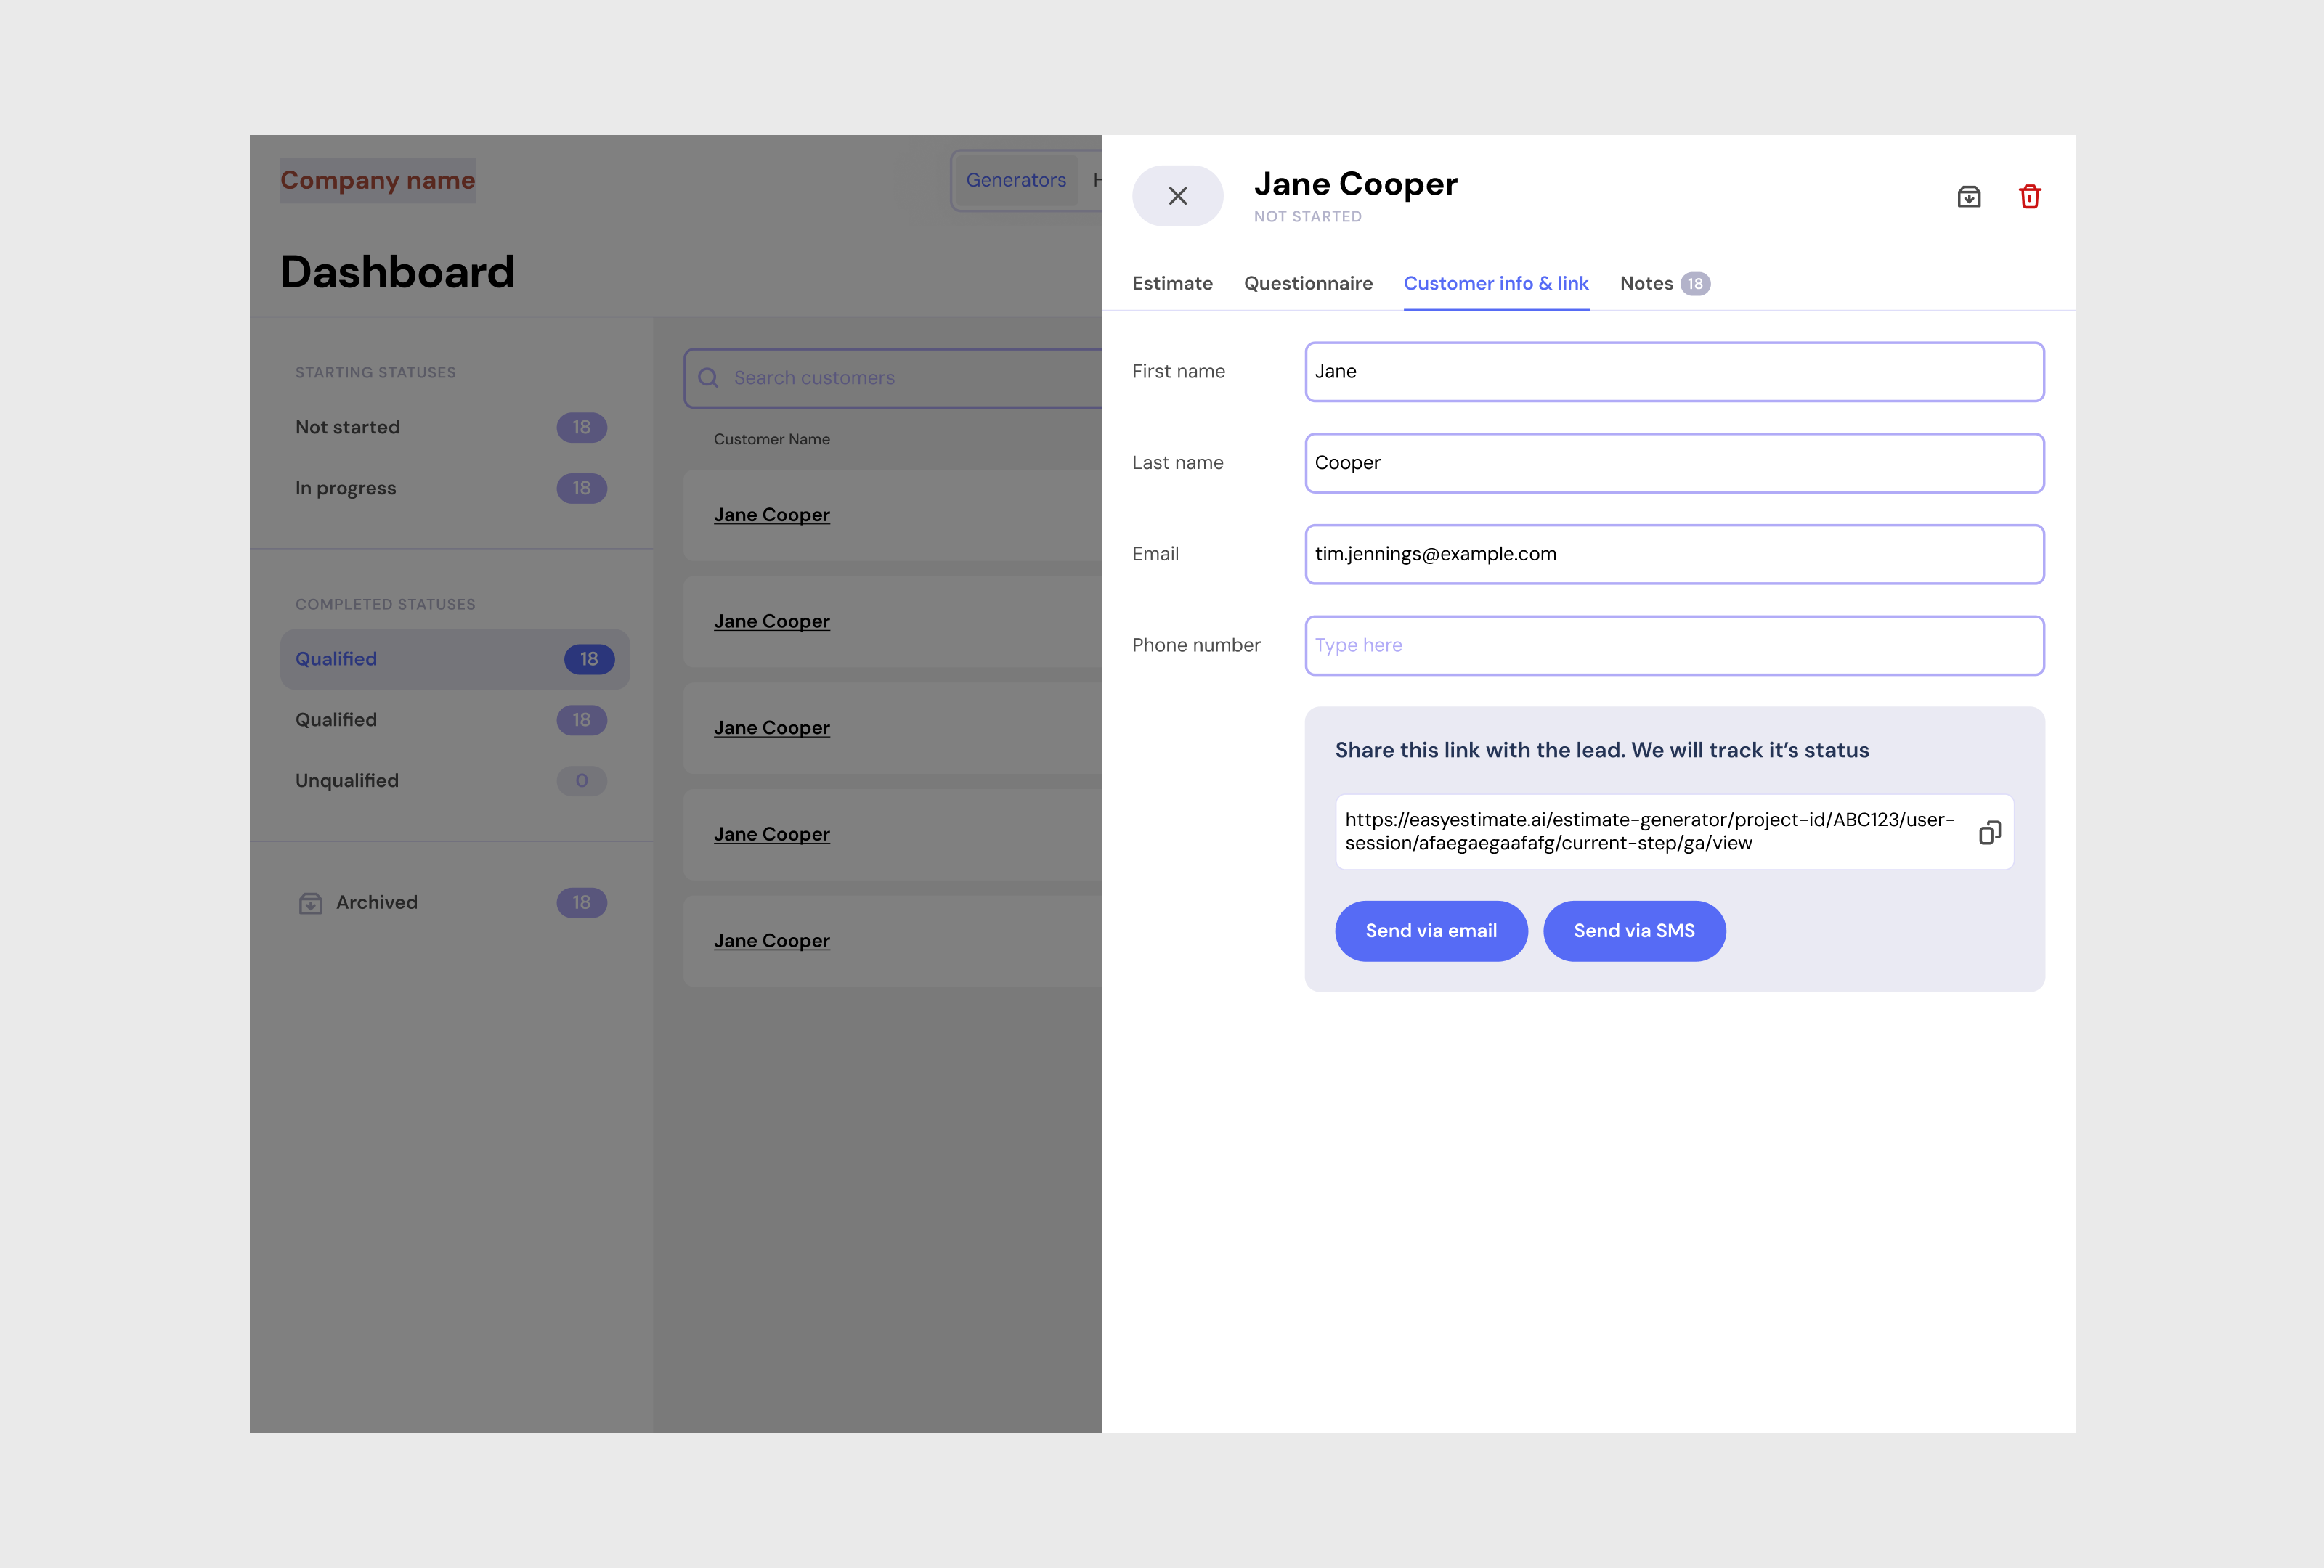Click the Archived 18 count badge
Viewport: 2324px width, 1568px height.
coord(581,904)
